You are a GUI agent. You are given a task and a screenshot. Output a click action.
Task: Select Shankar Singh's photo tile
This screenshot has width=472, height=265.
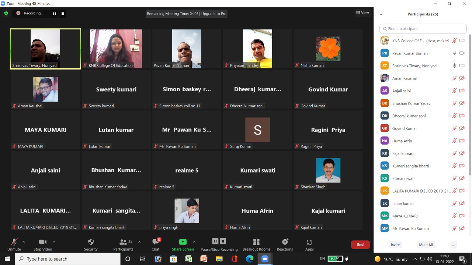(x=328, y=170)
